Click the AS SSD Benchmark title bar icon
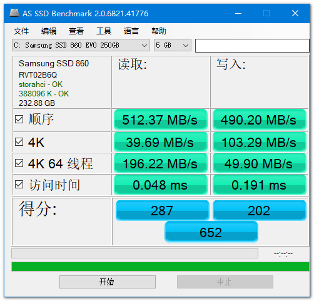Viewport: 314px width, 301px height. (x=14, y=13)
